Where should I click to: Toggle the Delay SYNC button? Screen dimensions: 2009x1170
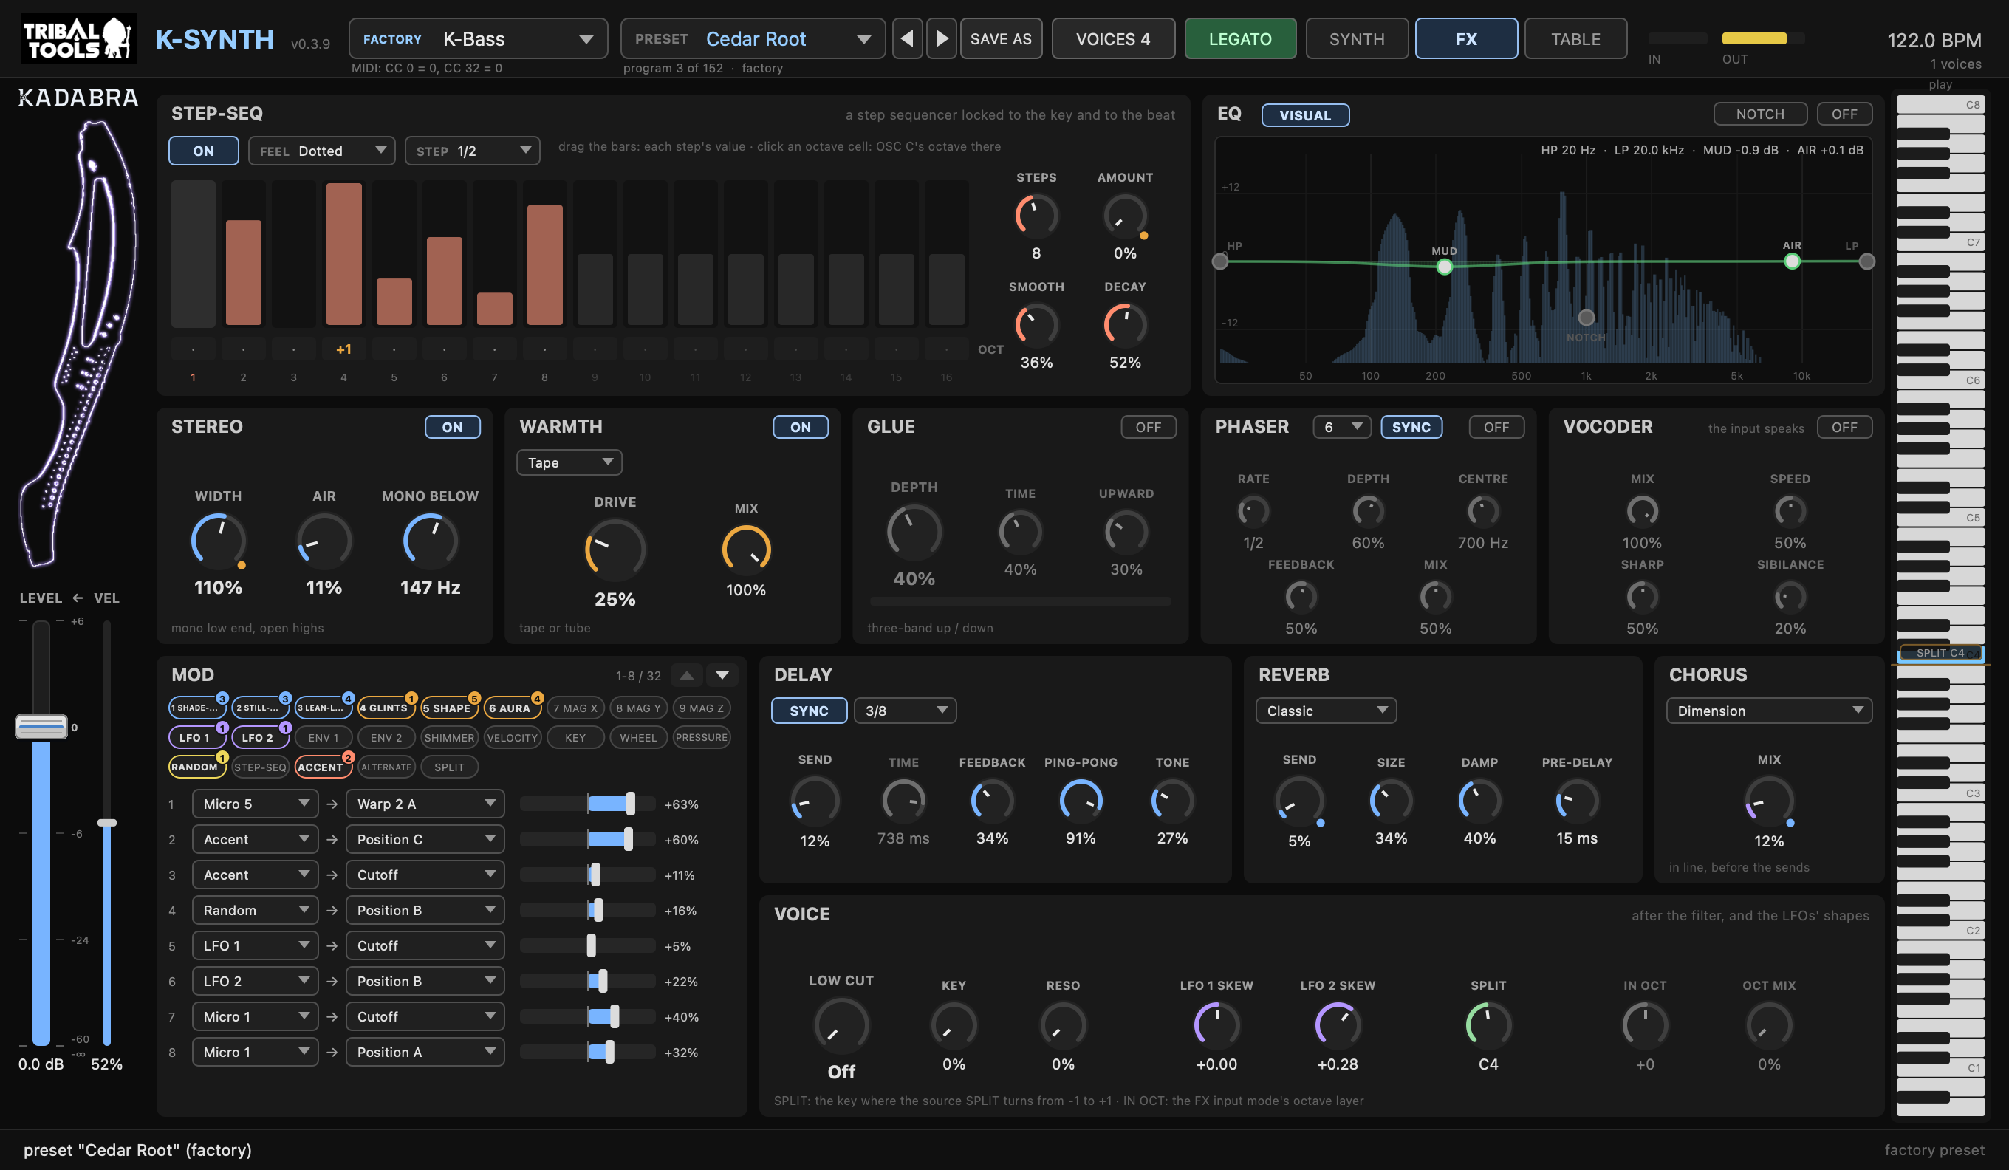click(808, 711)
